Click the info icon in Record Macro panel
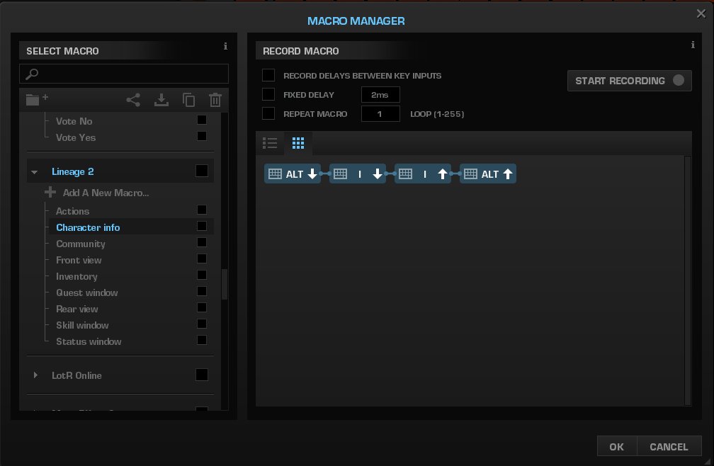Viewport: 714px width, 466px height. 692,45
